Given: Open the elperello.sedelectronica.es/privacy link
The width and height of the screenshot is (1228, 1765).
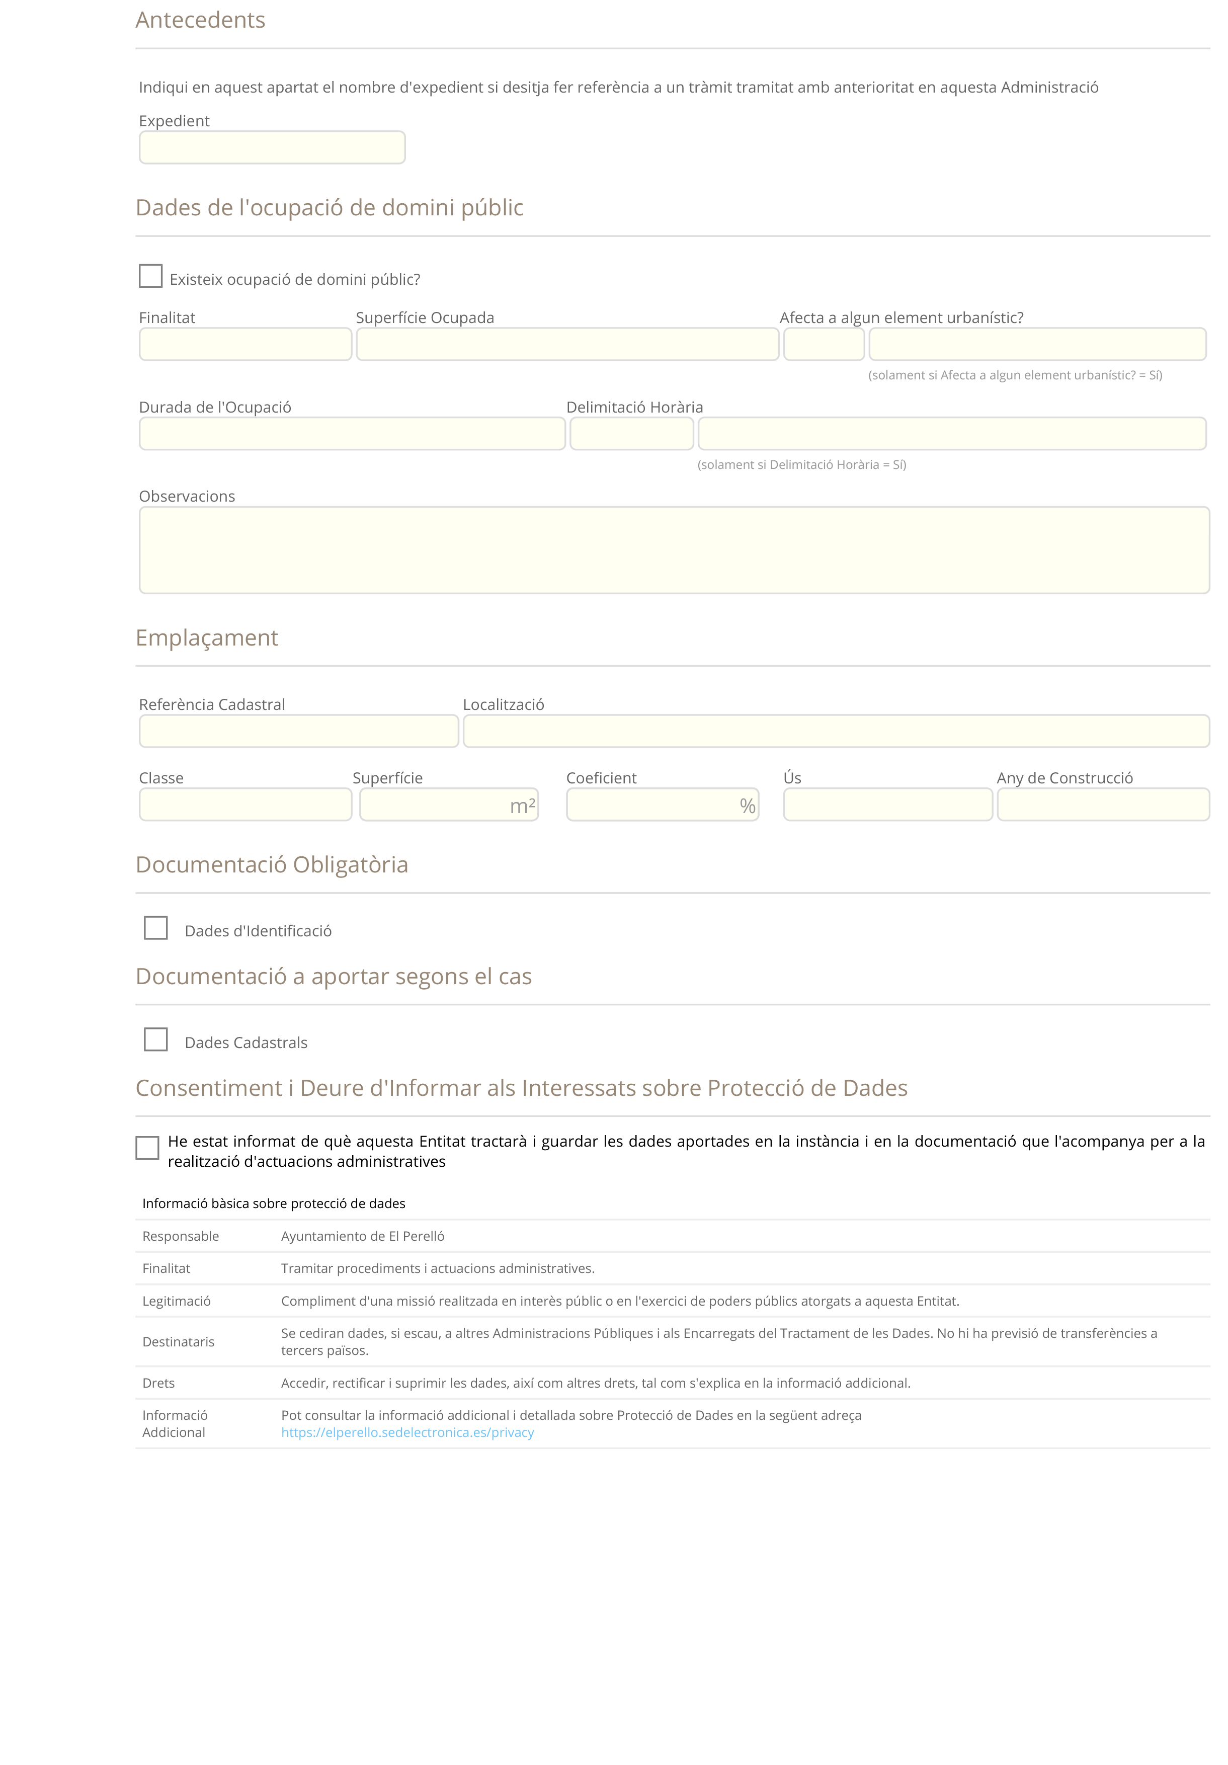Looking at the screenshot, I should click(407, 1432).
